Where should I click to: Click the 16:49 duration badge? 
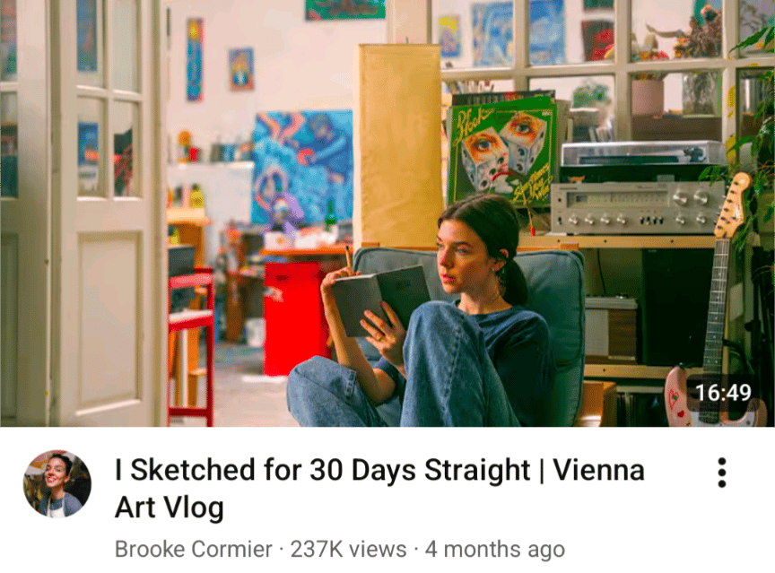723,393
